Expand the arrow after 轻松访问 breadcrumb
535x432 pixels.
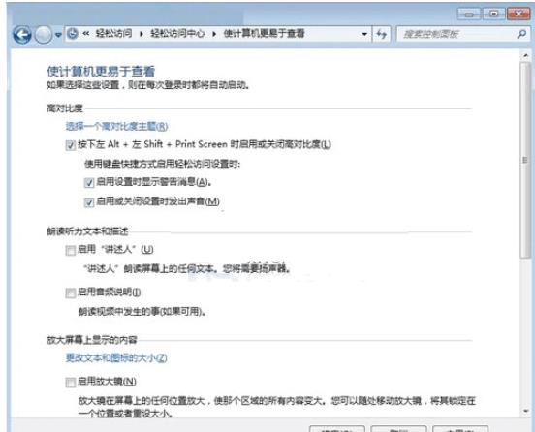pyautogui.click(x=142, y=34)
